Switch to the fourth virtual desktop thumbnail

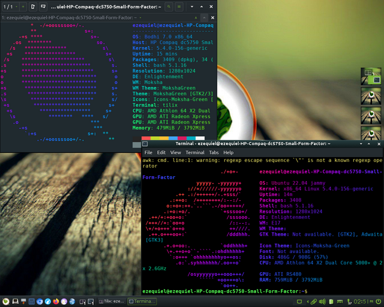pos(371,133)
